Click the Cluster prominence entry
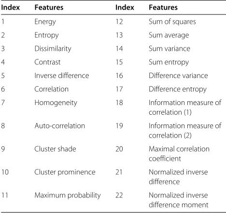This screenshot has height=213, width=226. click(65, 172)
